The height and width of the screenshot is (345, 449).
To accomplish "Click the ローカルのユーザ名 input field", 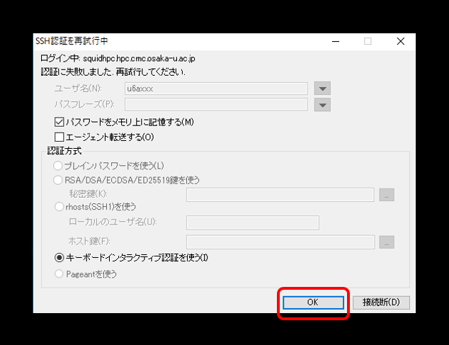I will point(252,222).
